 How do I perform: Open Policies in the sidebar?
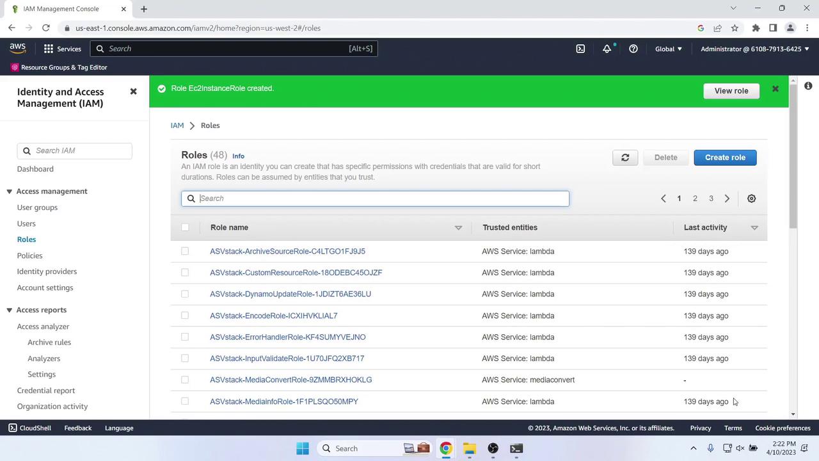pos(29,255)
